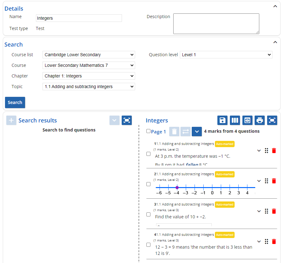Tick the checkbox for question 1

148,154
